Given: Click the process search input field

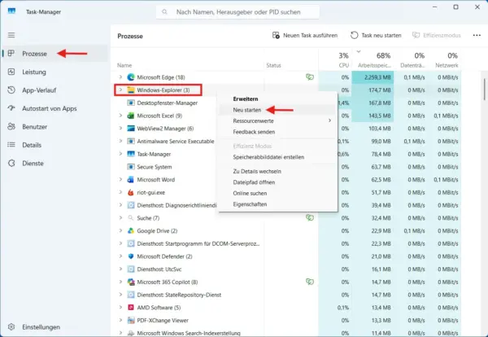Looking at the screenshot, I should pyautogui.click(x=237, y=12).
